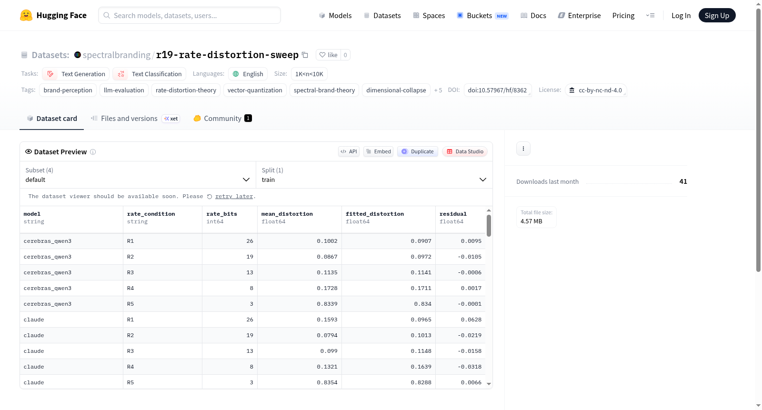Open the navigation more-options menu icon
762x410 pixels.
tap(650, 15)
